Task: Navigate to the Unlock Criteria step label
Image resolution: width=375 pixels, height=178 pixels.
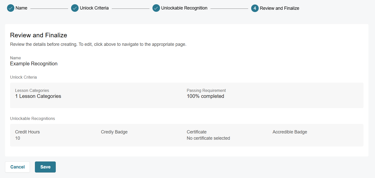Action: pyautogui.click(x=94, y=8)
